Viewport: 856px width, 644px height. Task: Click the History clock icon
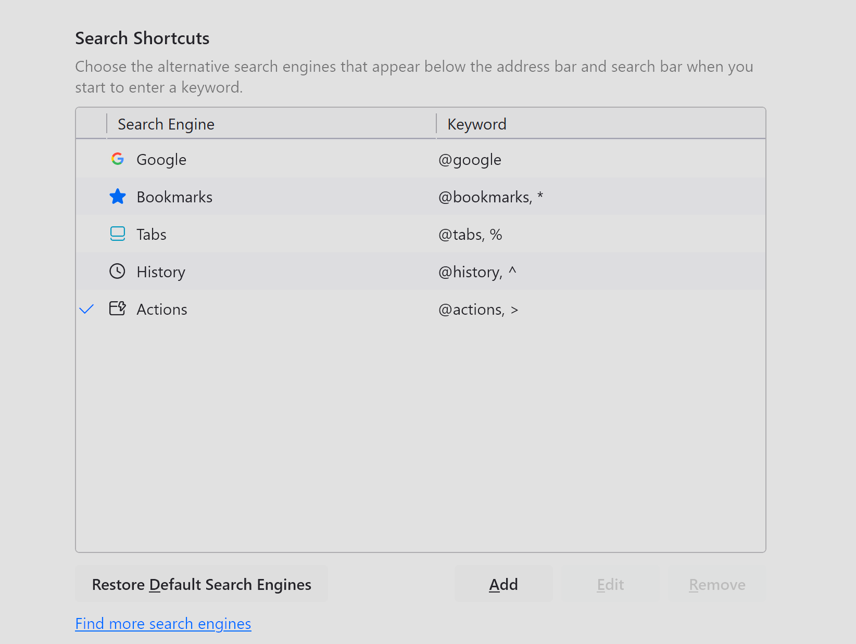click(118, 272)
